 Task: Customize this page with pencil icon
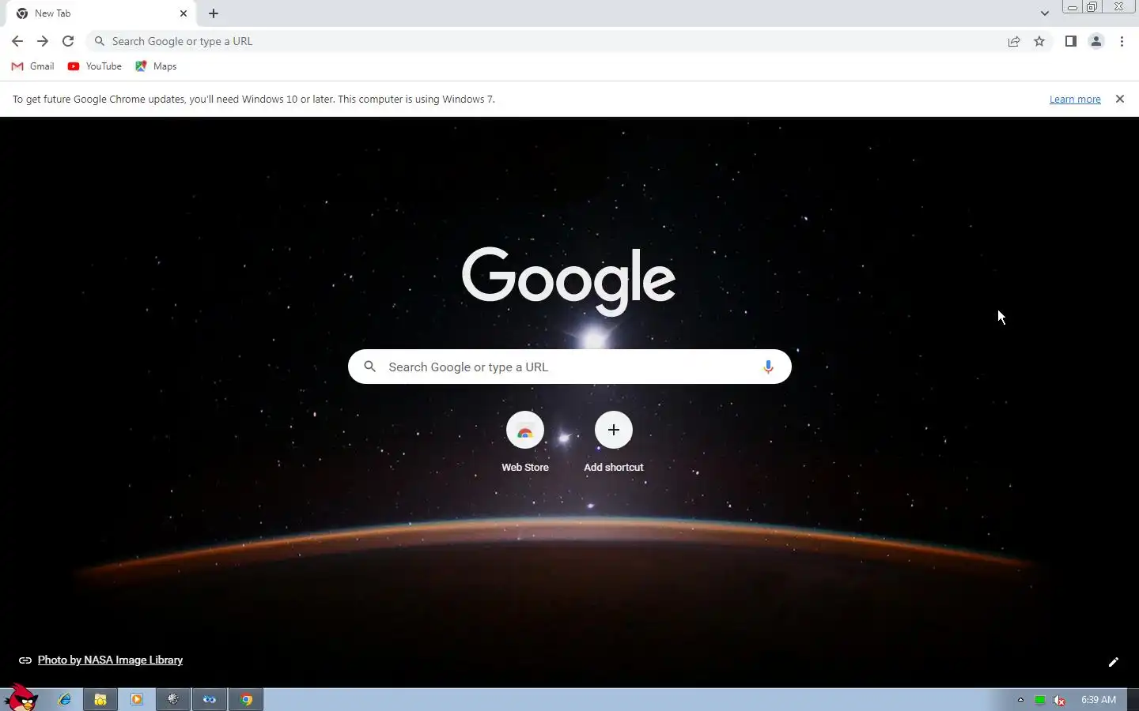tap(1113, 662)
